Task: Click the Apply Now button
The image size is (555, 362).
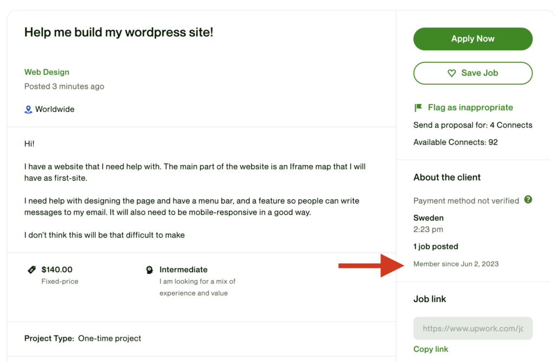Action: (x=473, y=39)
